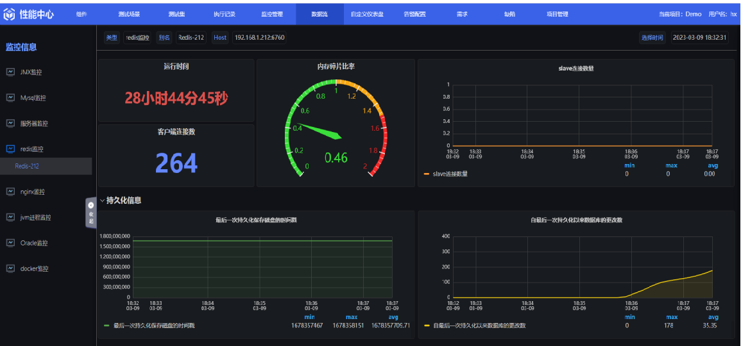
Task: Click the 最后一次持久化保存磁盘的时间戳 chart title
Action: coord(256,220)
